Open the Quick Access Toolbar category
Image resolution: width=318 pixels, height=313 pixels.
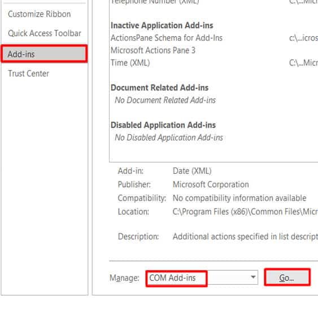point(45,33)
